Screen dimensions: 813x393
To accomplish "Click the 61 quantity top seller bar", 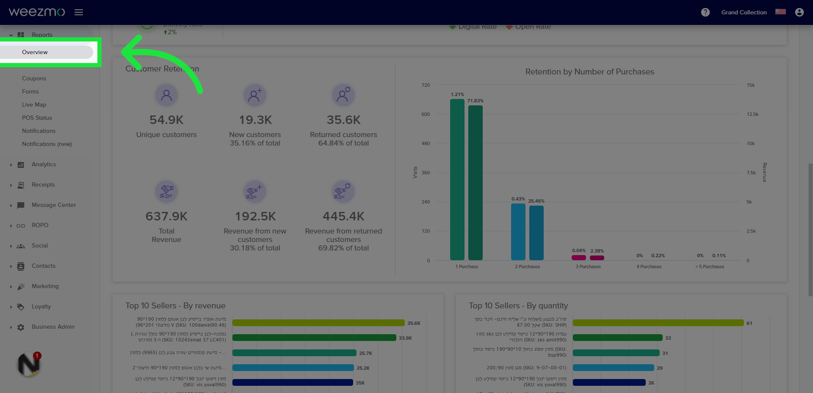I will (658, 323).
